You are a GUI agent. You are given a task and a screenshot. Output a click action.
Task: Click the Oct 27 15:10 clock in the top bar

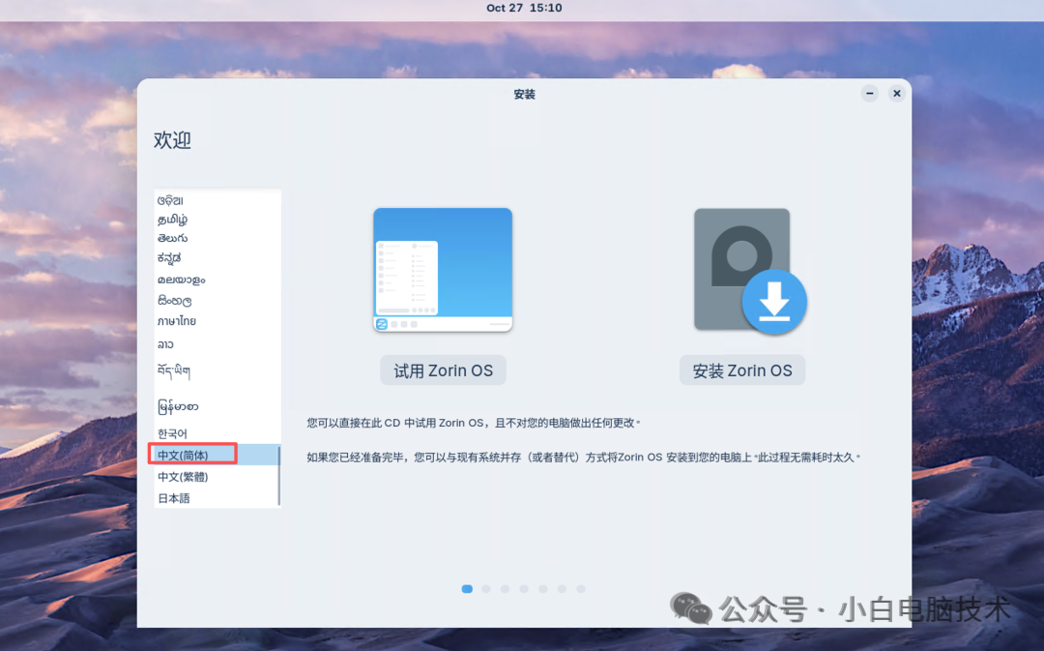click(523, 8)
